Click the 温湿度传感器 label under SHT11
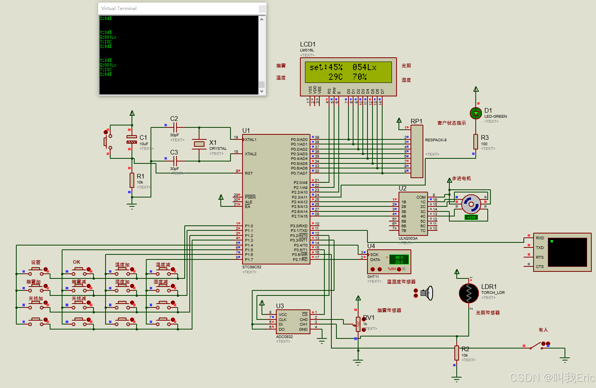596x388 pixels. [x=401, y=282]
